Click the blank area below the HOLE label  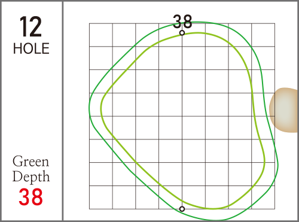click(x=31, y=104)
